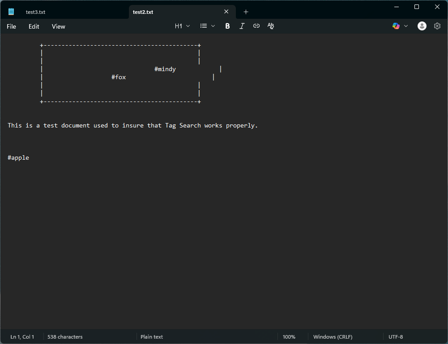
Task: Expand the Copilot options chevron
Action: [406, 26]
